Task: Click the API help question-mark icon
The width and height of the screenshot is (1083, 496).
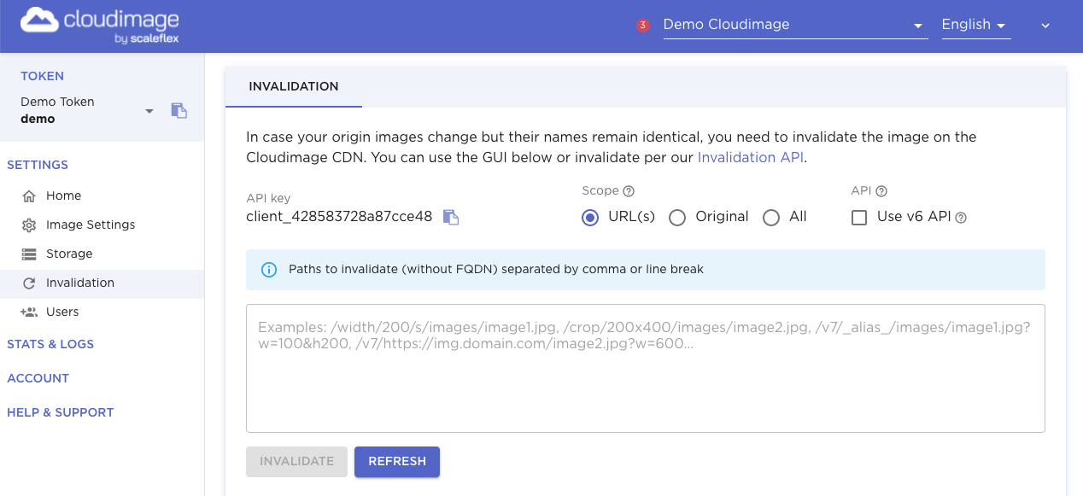Action: tap(881, 191)
